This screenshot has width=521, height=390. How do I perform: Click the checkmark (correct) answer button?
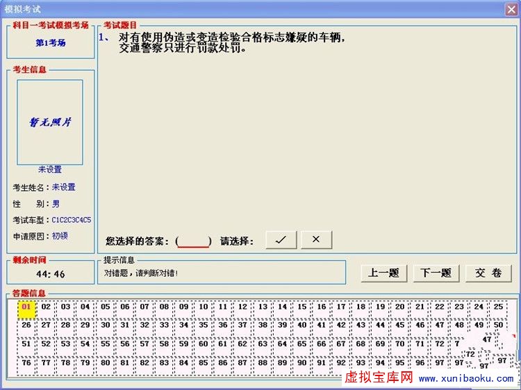(x=281, y=239)
